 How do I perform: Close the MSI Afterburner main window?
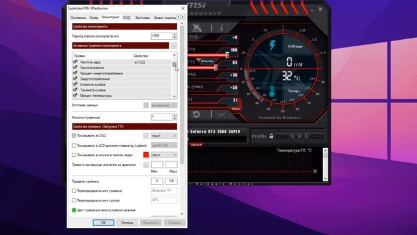321,9
